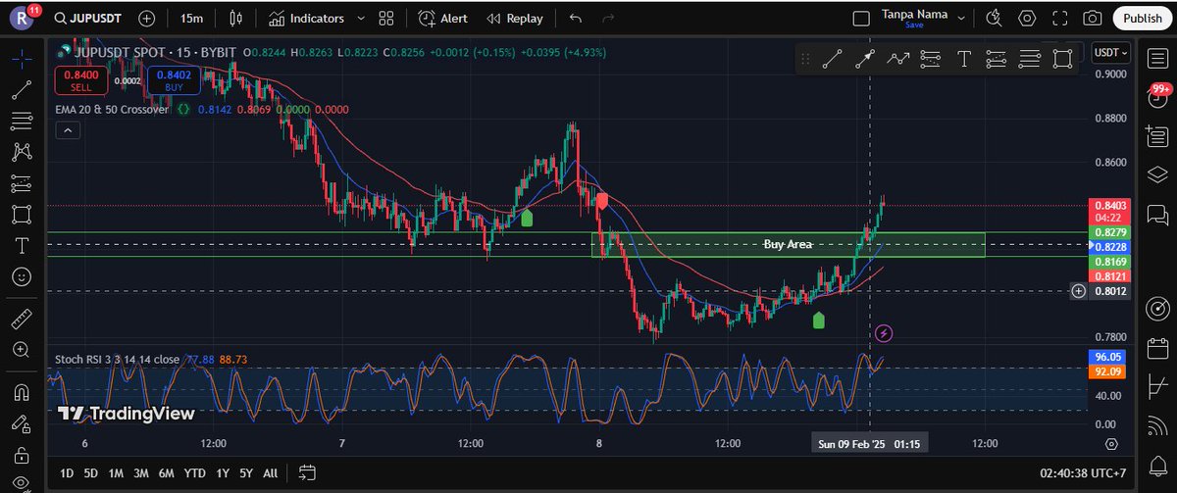Open the watchlist panel in right sidebar

point(1156,58)
